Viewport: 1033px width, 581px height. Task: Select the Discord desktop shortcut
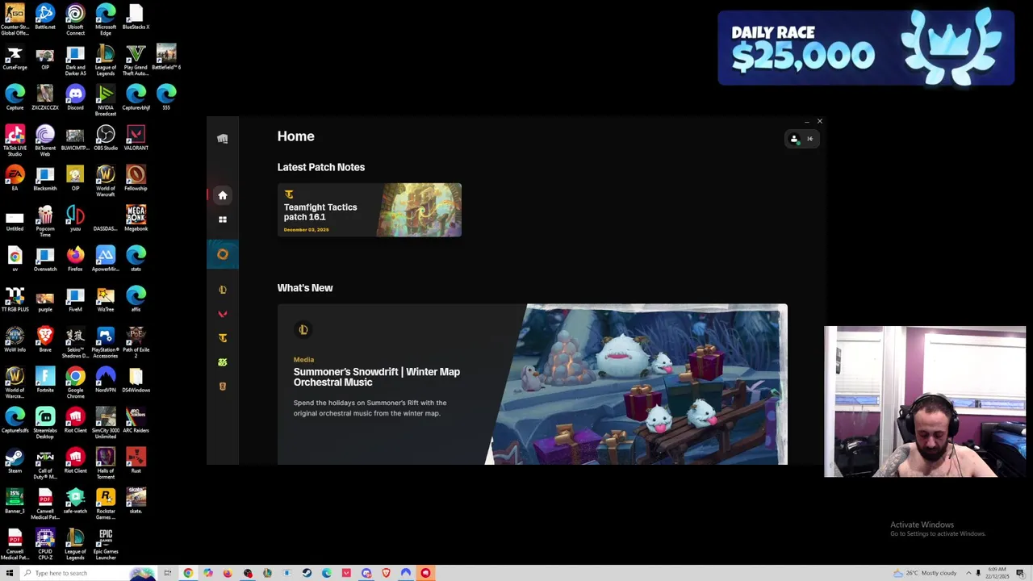[75, 98]
